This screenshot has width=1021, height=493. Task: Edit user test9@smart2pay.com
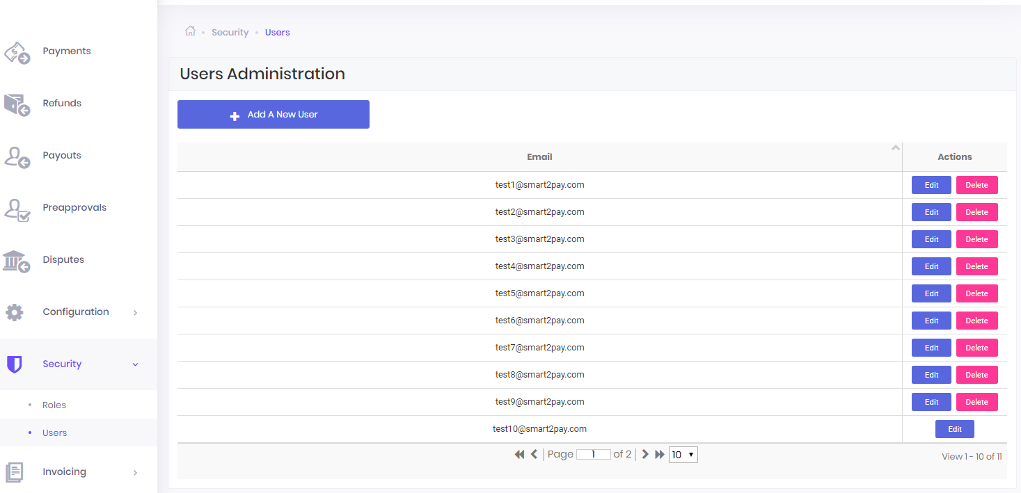931,402
